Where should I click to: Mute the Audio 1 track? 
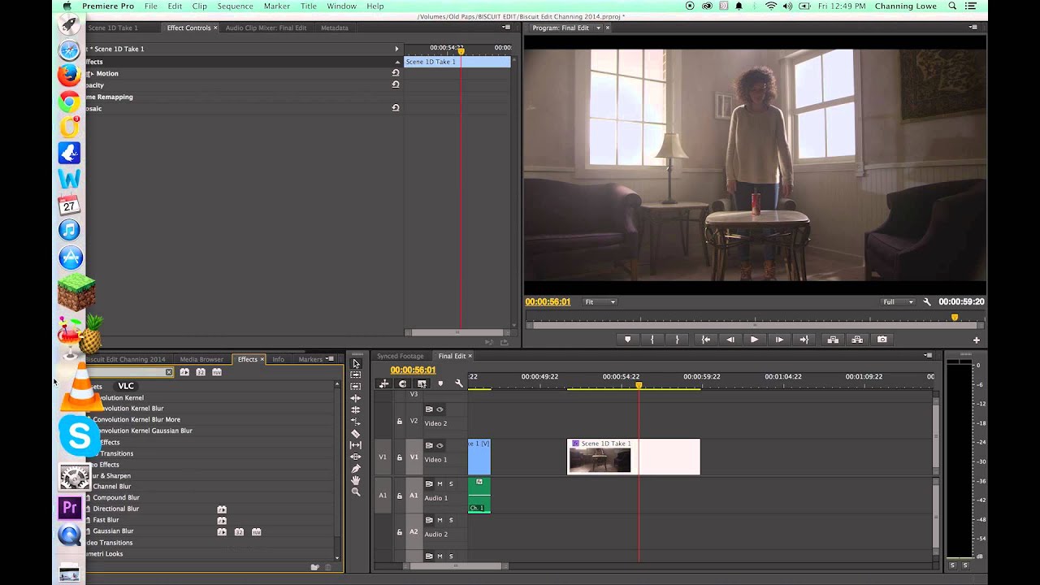coord(440,484)
